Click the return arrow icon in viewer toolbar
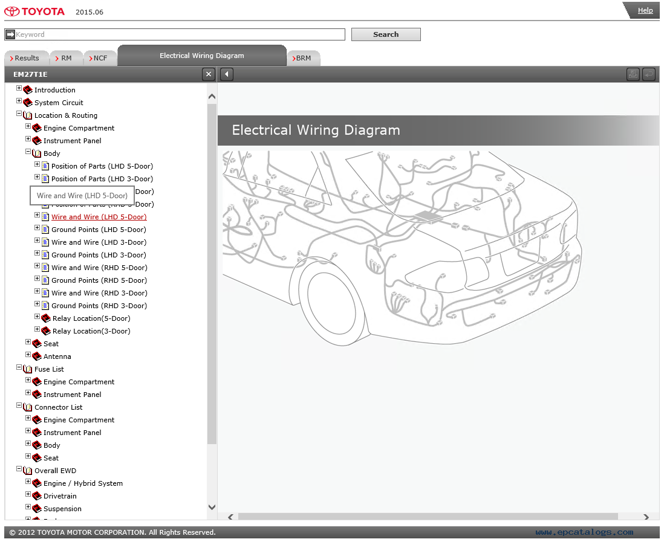This screenshot has height=542, width=664. [648, 74]
